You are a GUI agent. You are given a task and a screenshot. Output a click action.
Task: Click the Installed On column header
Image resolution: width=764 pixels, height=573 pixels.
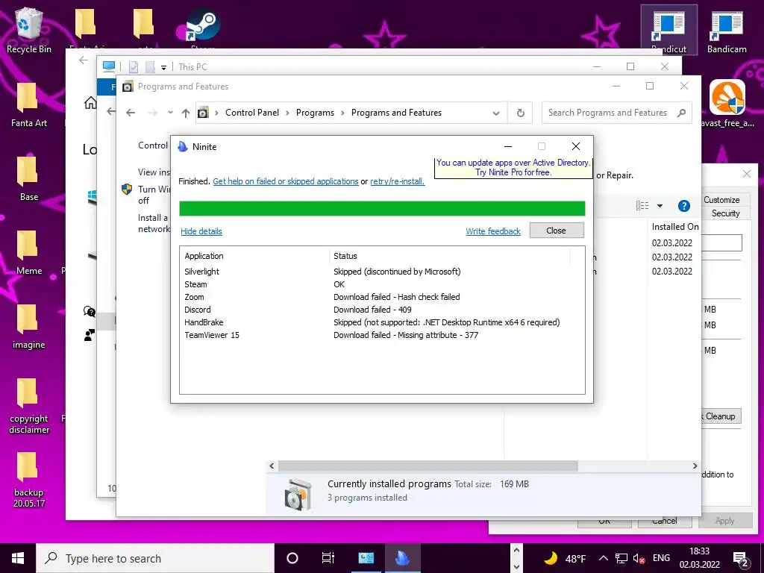click(x=674, y=227)
